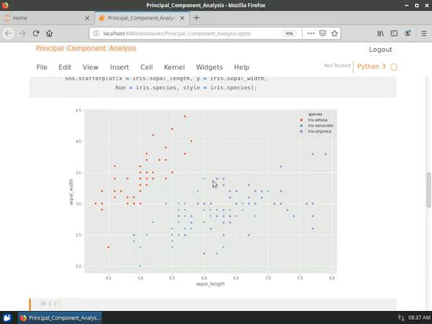Click the browser forward arrow
This screenshot has width=432, height=324.
pos(22,34)
